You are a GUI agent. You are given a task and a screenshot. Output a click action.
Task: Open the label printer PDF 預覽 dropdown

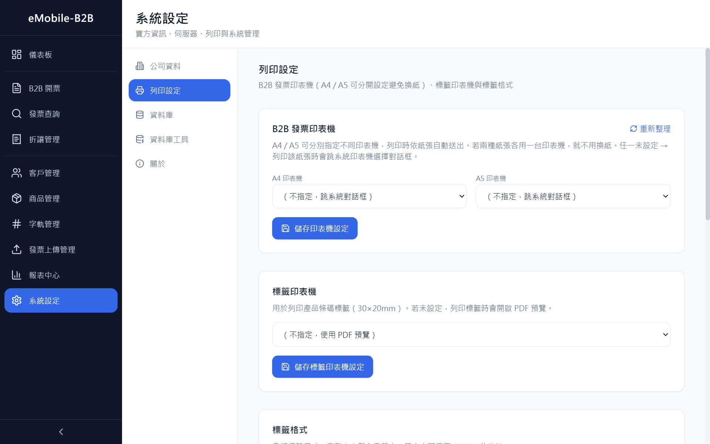471,334
